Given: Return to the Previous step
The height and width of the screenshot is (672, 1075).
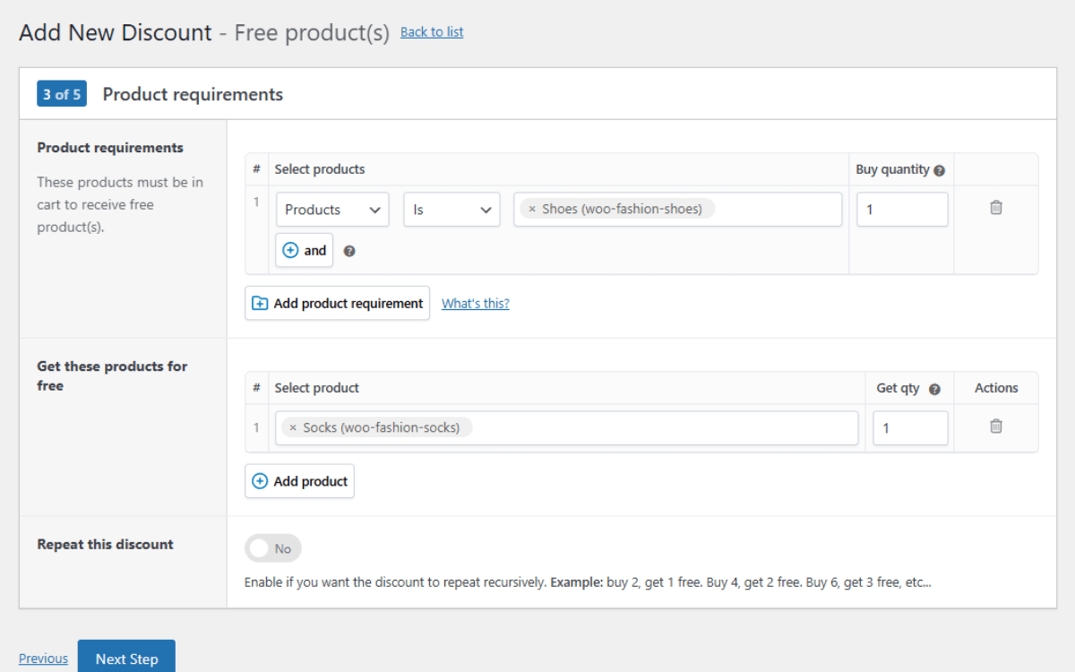Looking at the screenshot, I should pyautogui.click(x=43, y=659).
